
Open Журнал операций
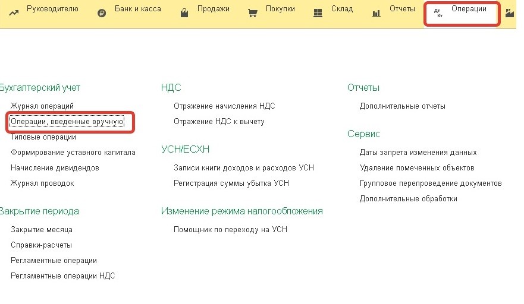tap(42, 106)
